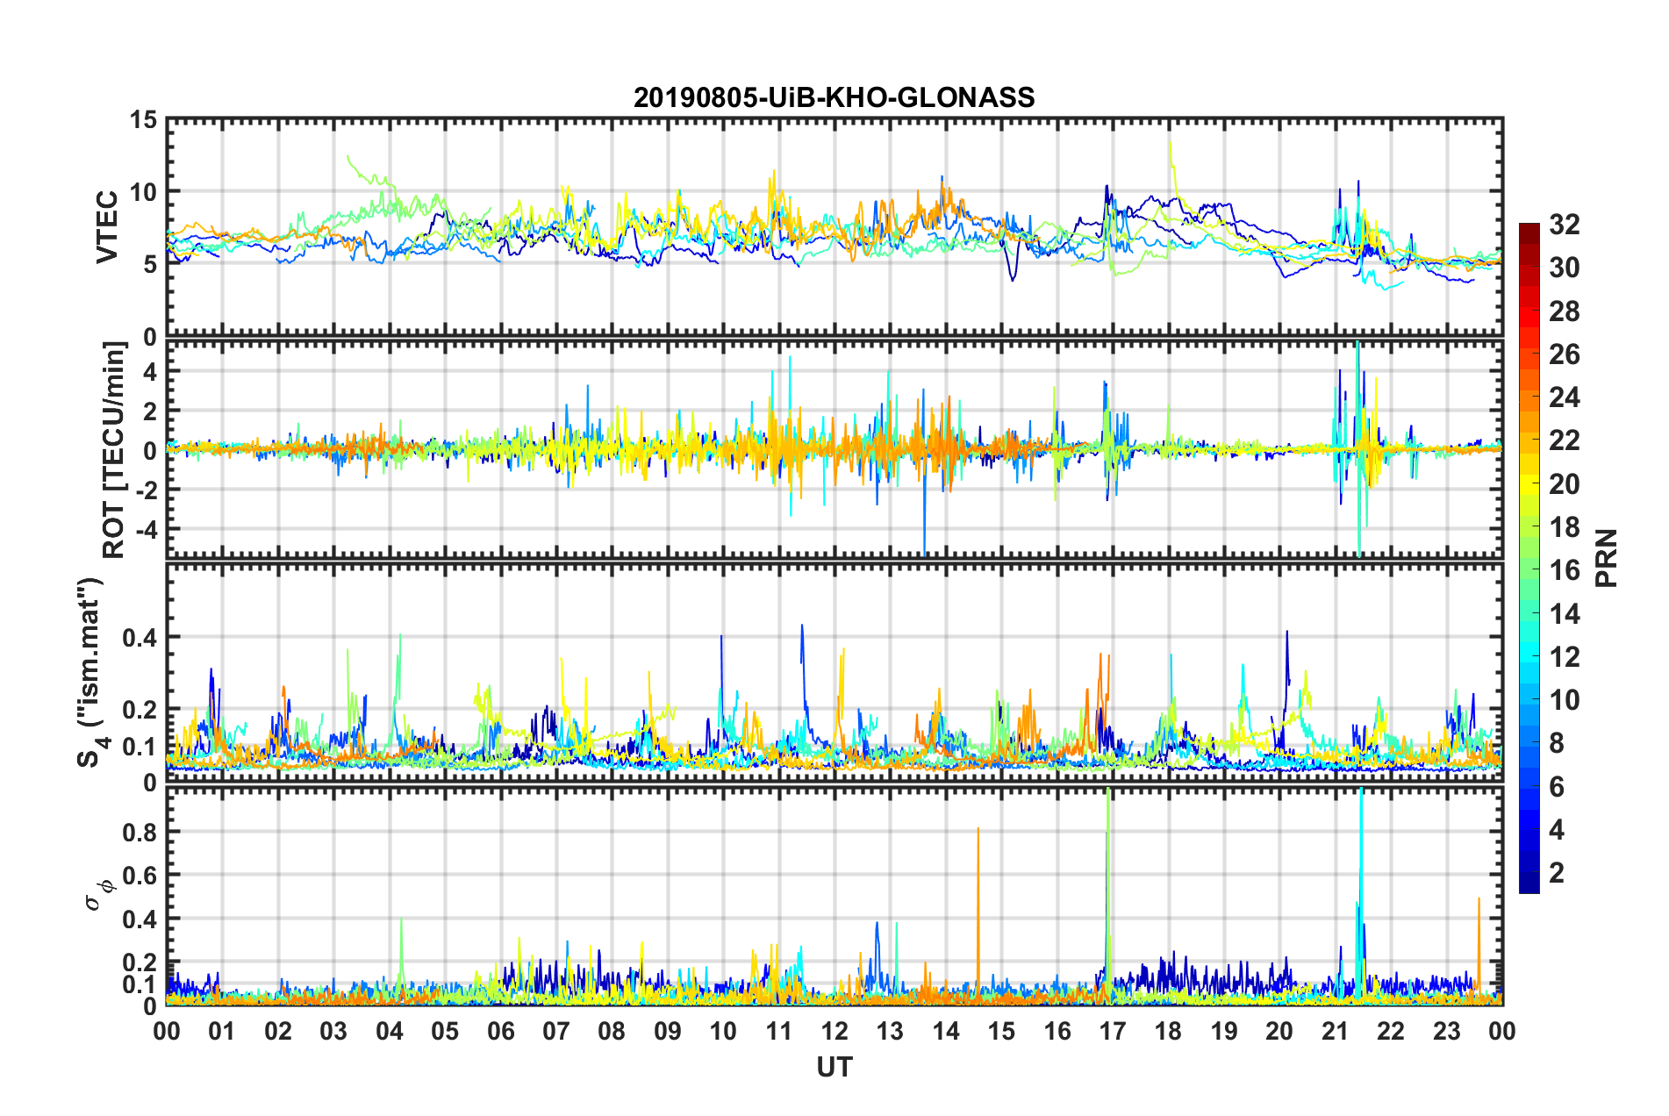Click x-axis hour label 15
This screenshot has width=1669, height=1116.
tap(1001, 1031)
